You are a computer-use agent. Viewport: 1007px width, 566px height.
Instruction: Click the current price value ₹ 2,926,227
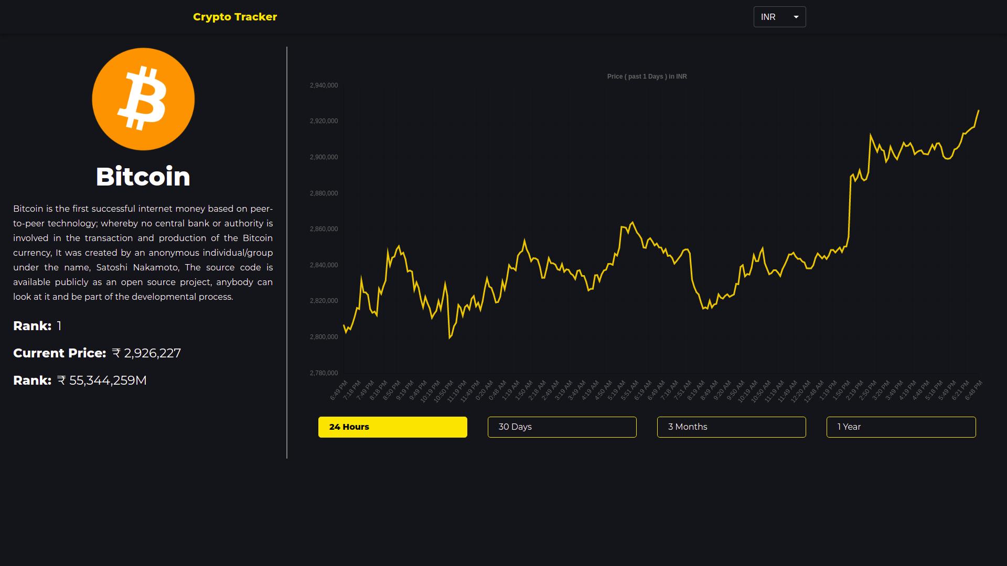(x=146, y=353)
